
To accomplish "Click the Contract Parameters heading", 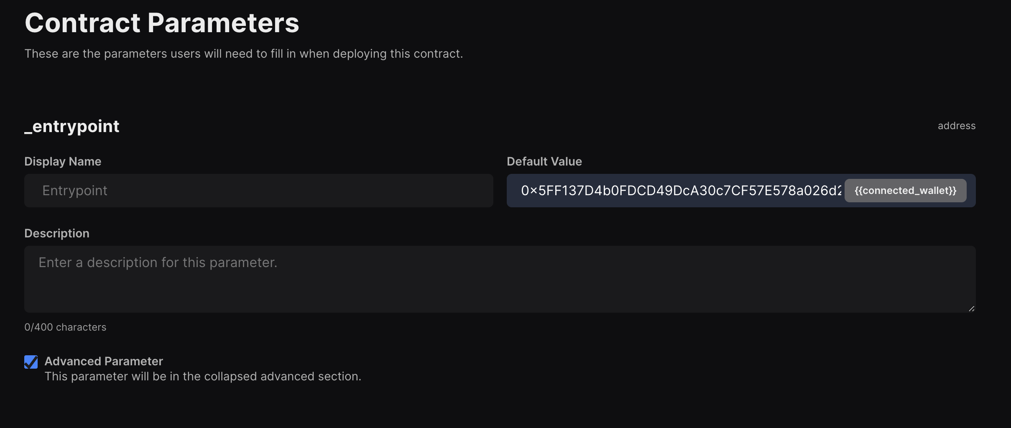I will (162, 23).
